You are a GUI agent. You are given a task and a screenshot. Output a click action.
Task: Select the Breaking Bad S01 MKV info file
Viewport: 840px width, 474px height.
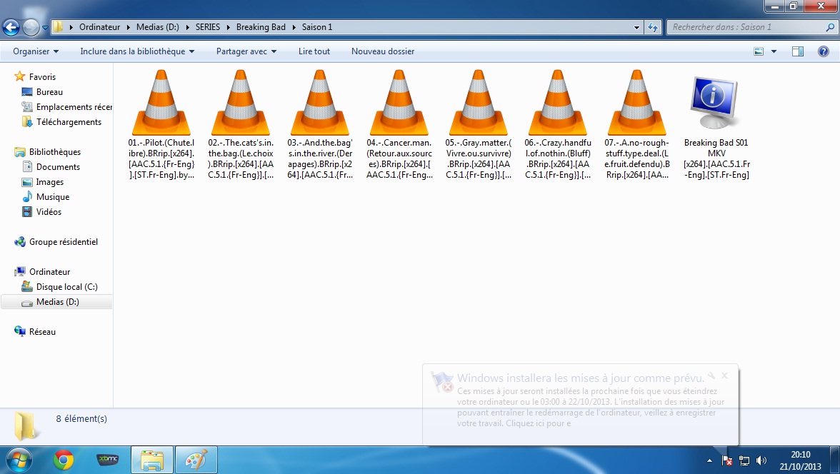pos(716,127)
